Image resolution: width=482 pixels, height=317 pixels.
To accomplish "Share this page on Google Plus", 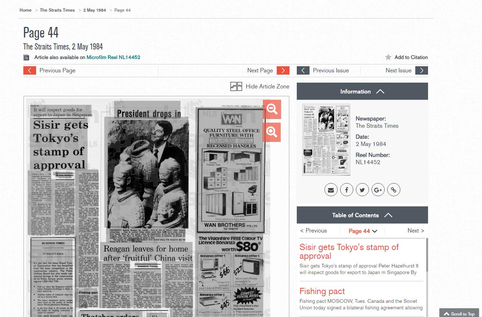I will pos(378,190).
